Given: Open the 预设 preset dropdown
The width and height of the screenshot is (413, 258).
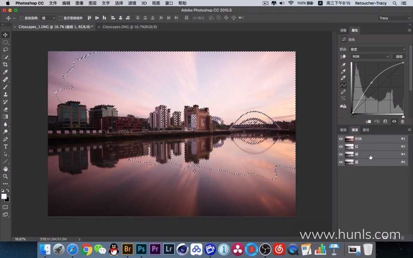Looking at the screenshot, I should tap(377, 49).
